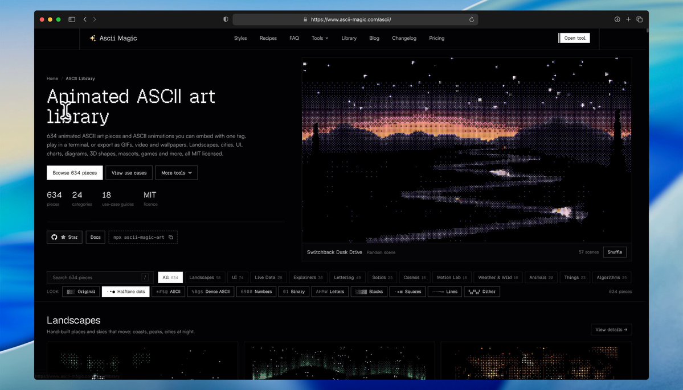
Task: Select the All 634 category filter
Action: click(x=170, y=277)
